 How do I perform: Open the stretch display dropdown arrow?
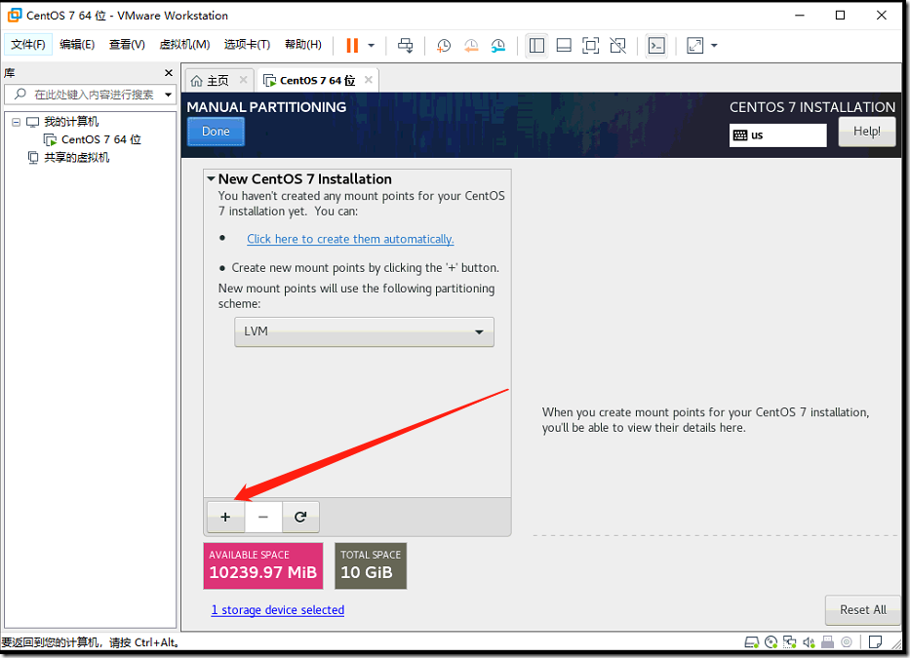click(x=714, y=45)
